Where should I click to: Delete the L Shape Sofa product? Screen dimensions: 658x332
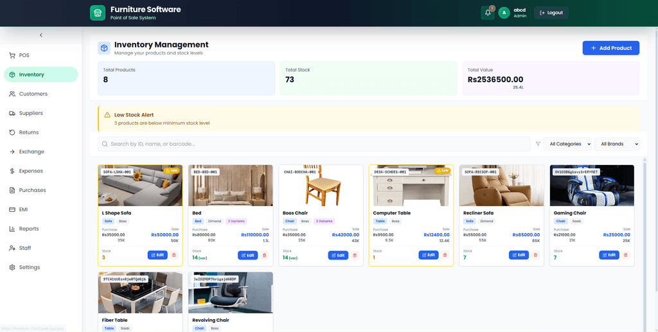tap(174, 255)
